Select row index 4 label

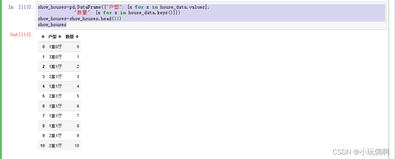click(x=44, y=86)
